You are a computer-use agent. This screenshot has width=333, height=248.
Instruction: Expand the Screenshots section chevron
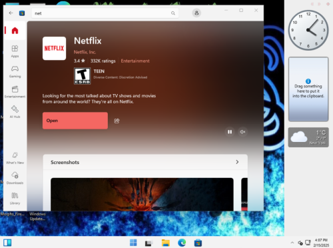click(237, 162)
